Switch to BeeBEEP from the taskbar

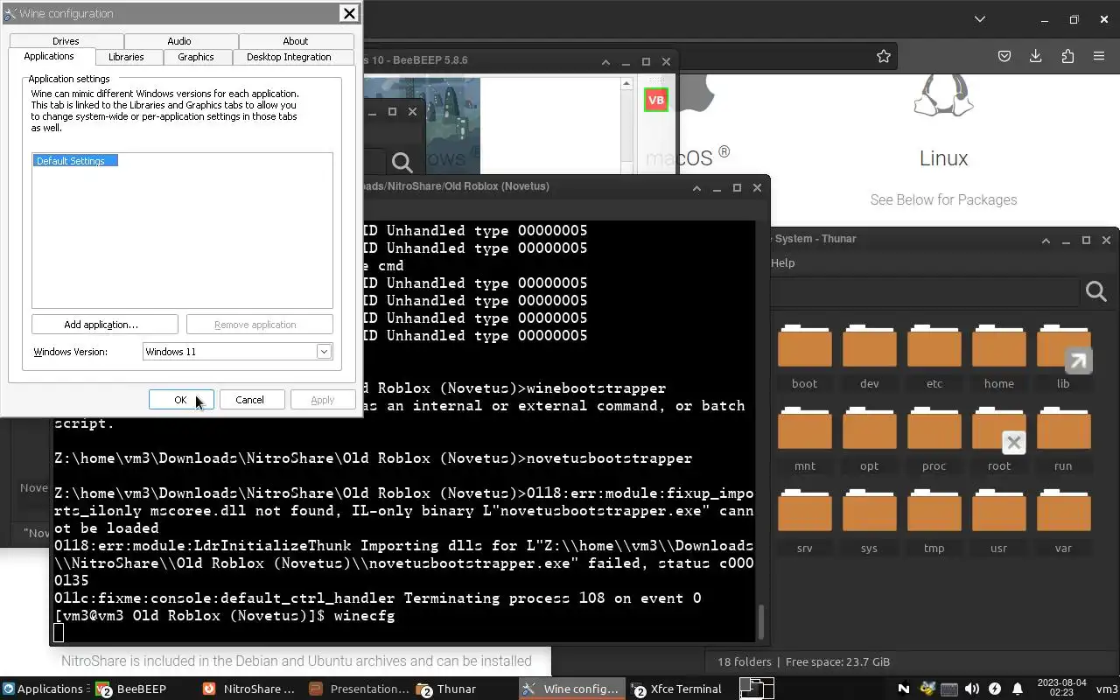point(142,689)
